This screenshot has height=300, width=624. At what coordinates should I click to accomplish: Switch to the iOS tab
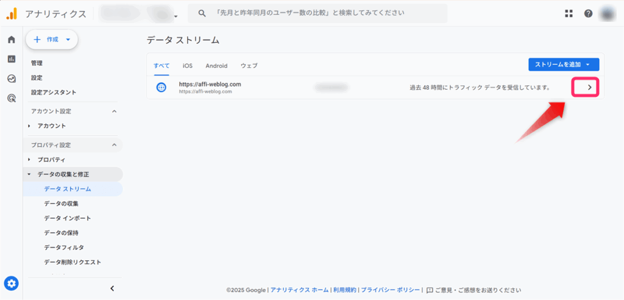(188, 66)
